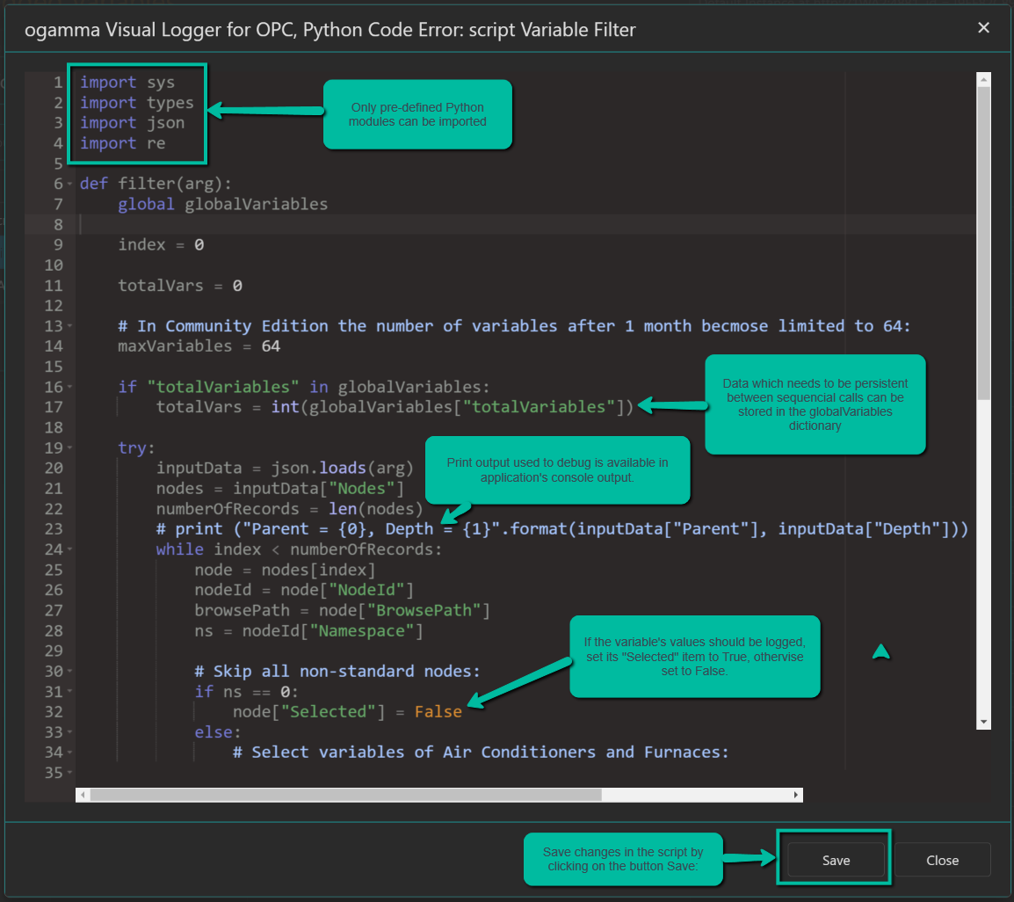1014x902 pixels.
Task: Close the dialog with the X icon
Action: coord(984,28)
